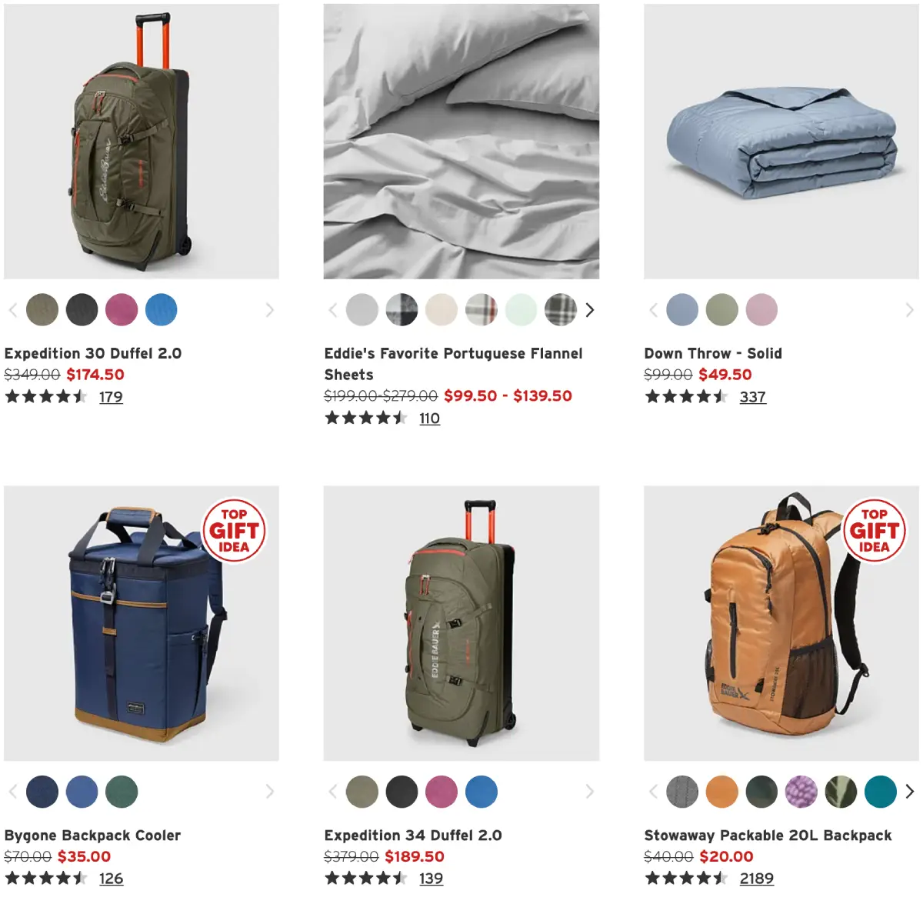
Task: Choose green swatch for Down Throw
Action: point(722,310)
